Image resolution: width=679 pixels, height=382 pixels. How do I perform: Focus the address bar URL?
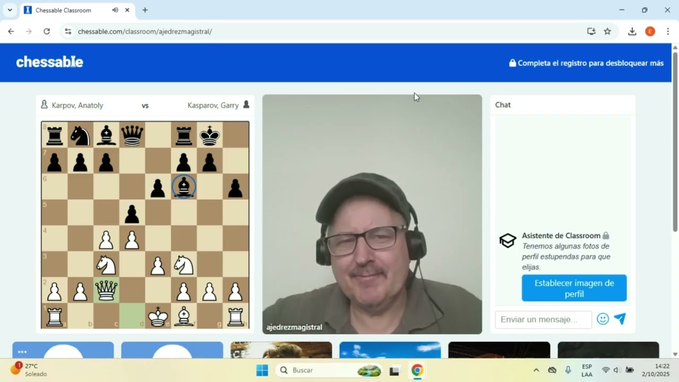point(145,31)
